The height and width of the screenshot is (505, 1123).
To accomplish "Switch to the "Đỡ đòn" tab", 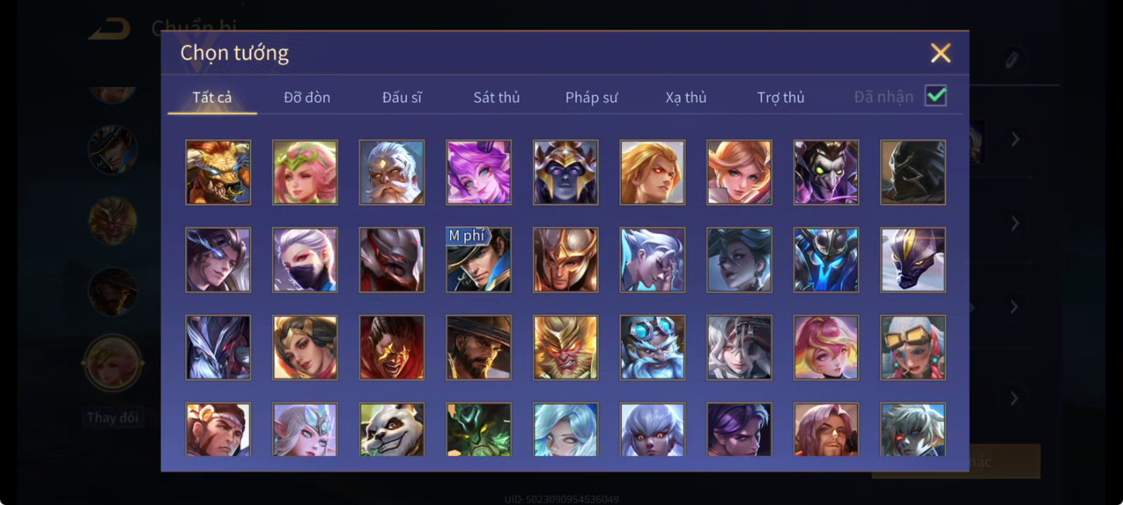I will coord(307,98).
